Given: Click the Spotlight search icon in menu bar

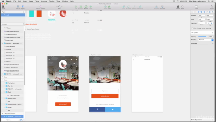Looking at the screenshot, I should pos(209,1).
